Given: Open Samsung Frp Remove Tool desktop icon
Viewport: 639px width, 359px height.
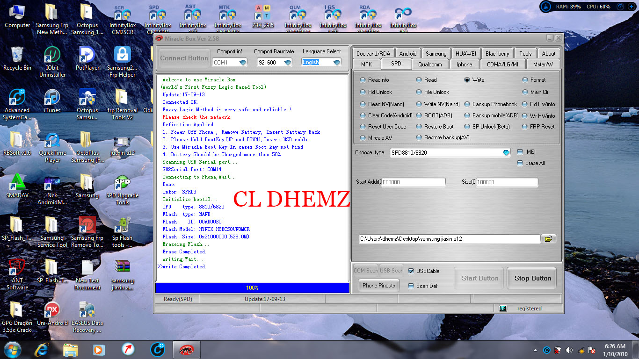Looking at the screenshot, I should pyautogui.click(x=87, y=232).
